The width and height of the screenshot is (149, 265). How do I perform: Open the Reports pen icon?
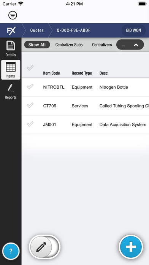pos(11,91)
